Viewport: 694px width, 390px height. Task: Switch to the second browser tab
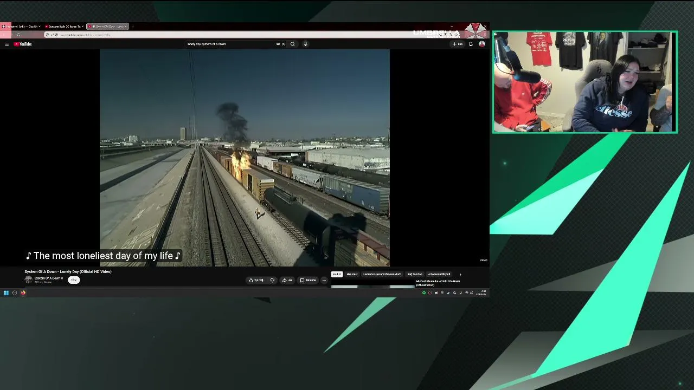(64, 26)
